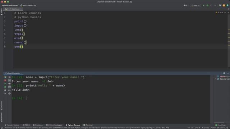Open Search Everywhere with the magnifier icon
230x129 pixels.
pyautogui.click(x=220, y=5)
